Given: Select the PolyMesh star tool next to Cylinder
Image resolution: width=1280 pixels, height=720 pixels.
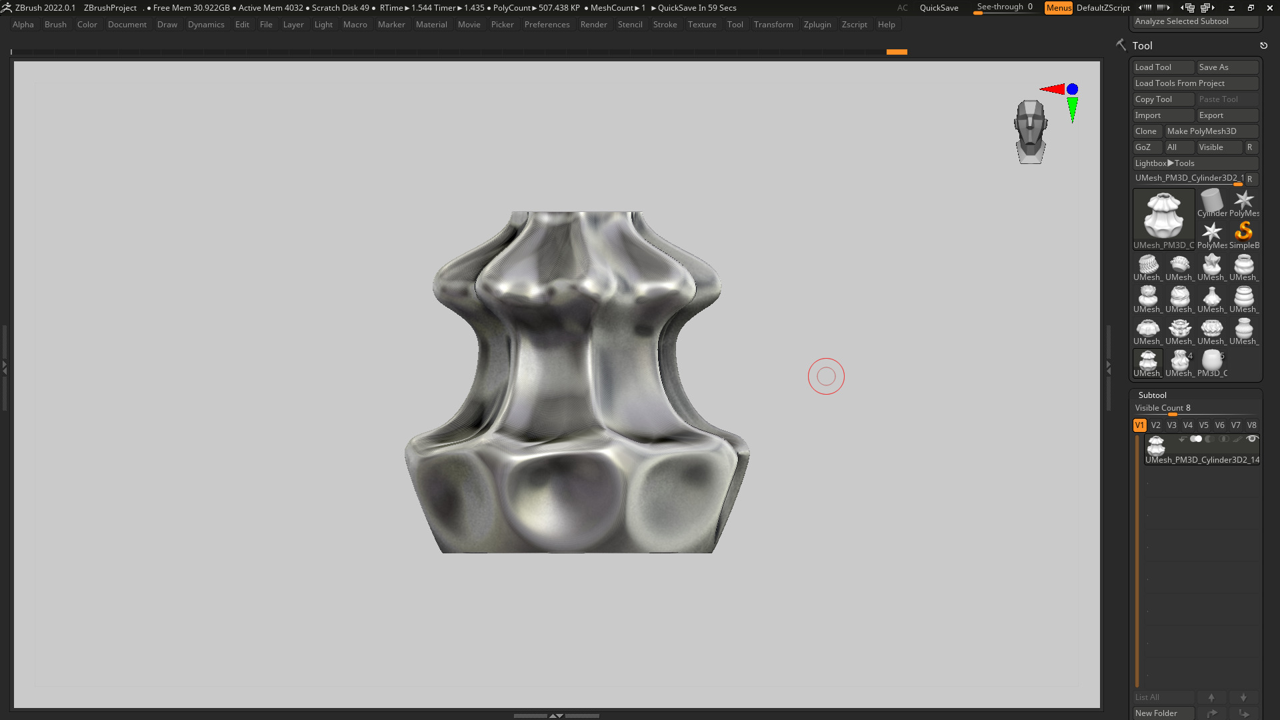Looking at the screenshot, I should (1243, 203).
